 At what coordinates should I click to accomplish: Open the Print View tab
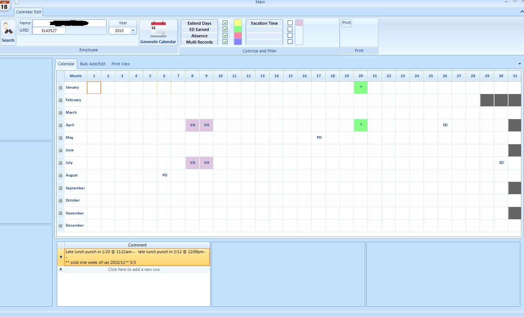pos(121,64)
